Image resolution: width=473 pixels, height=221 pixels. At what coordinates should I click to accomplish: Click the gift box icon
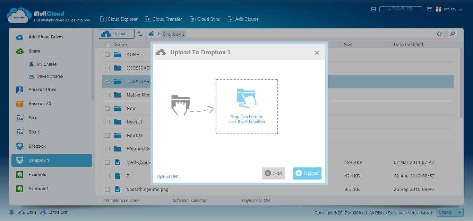tap(438, 9)
